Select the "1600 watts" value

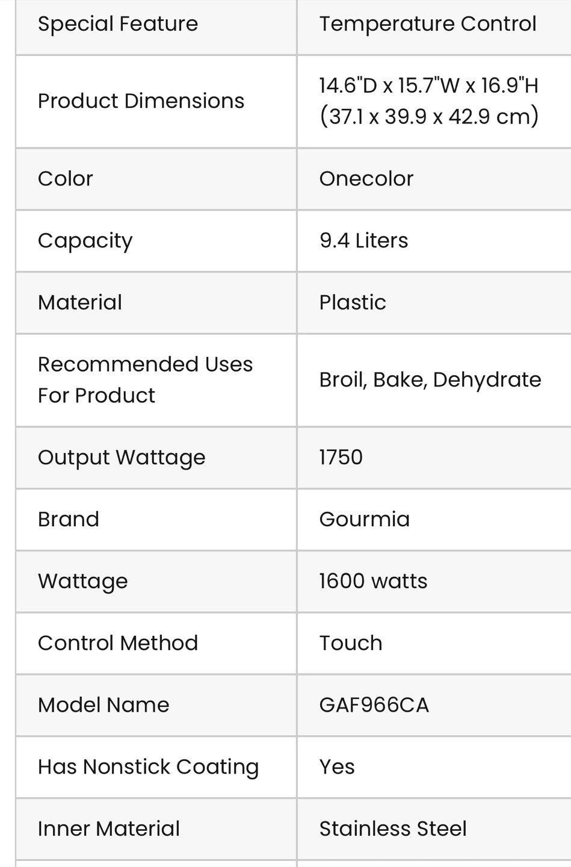(x=373, y=582)
